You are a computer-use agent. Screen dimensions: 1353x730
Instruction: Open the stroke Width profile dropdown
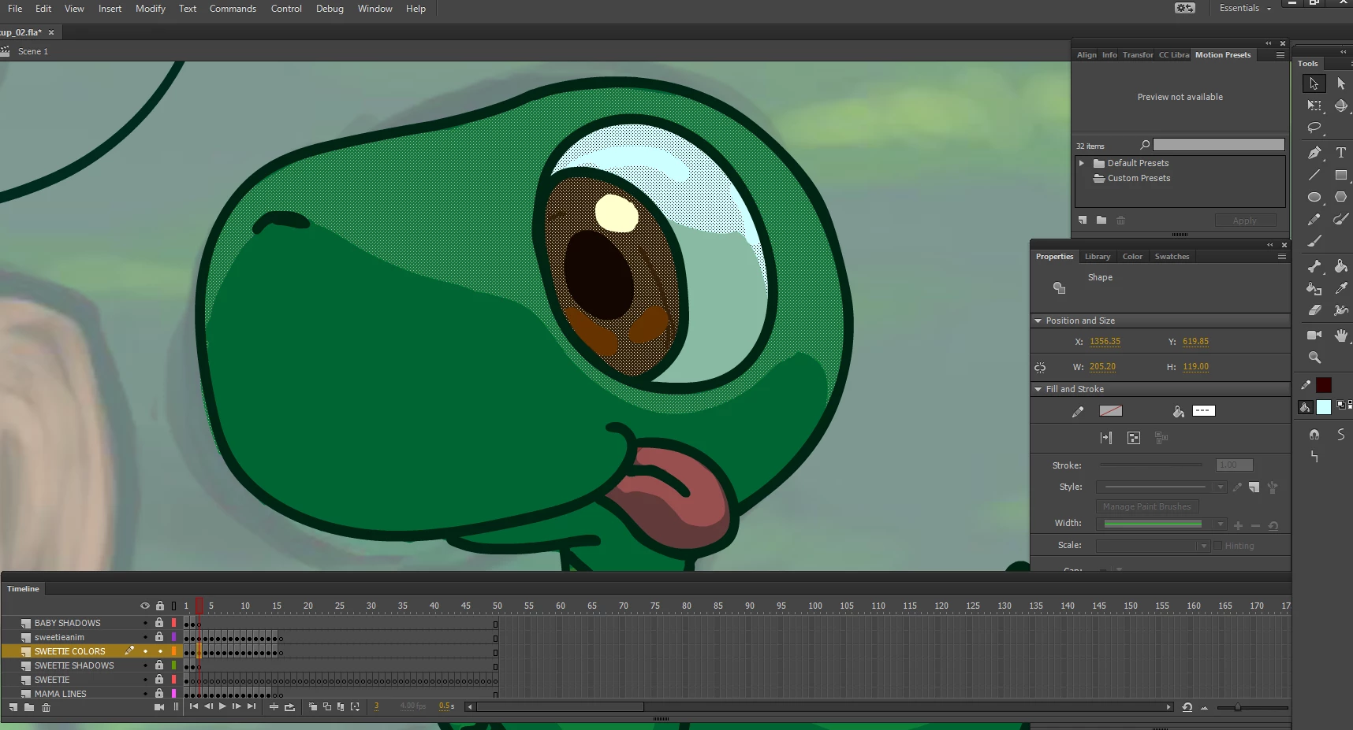[1221, 524]
